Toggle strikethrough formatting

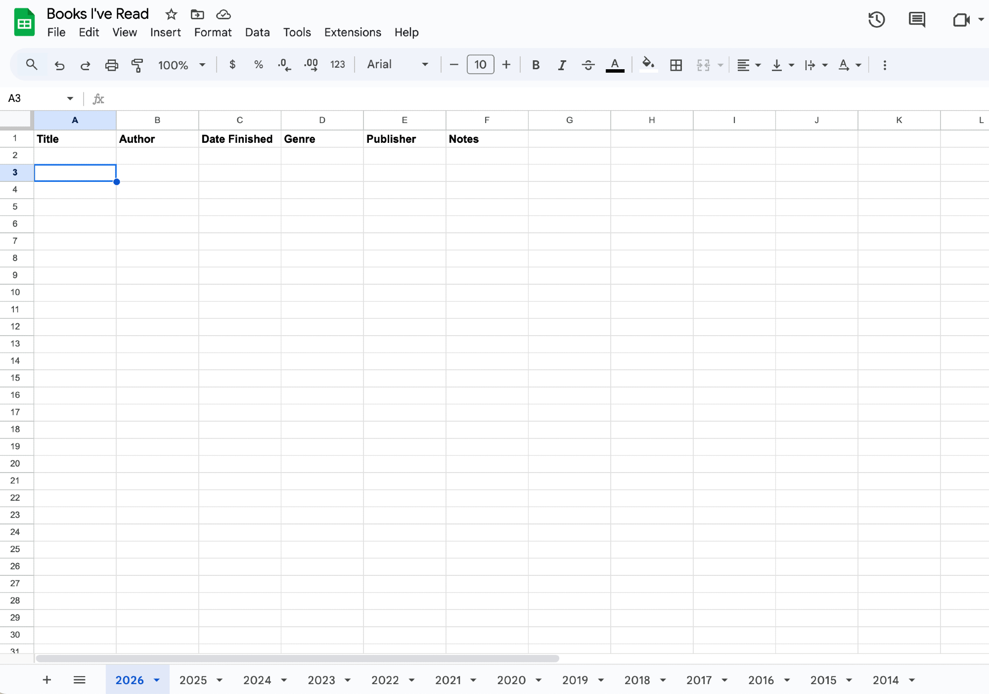tap(588, 65)
